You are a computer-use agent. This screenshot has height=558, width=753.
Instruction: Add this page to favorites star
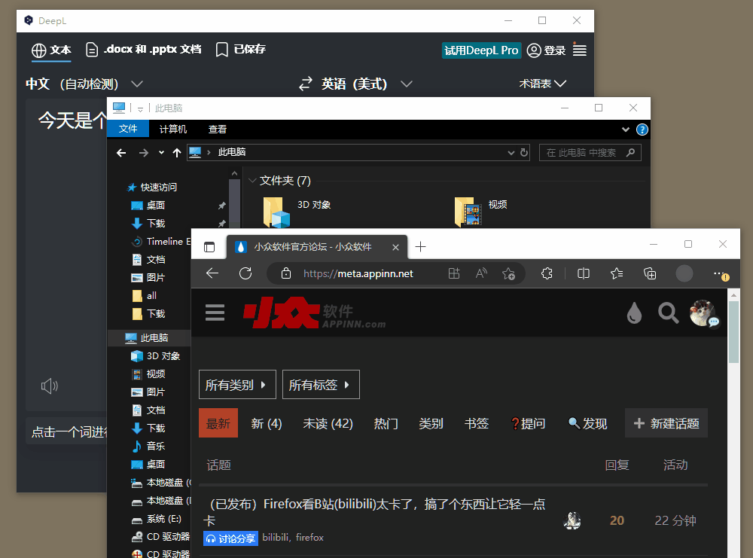tap(508, 273)
